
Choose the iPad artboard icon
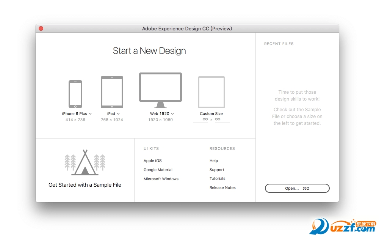[112, 92]
